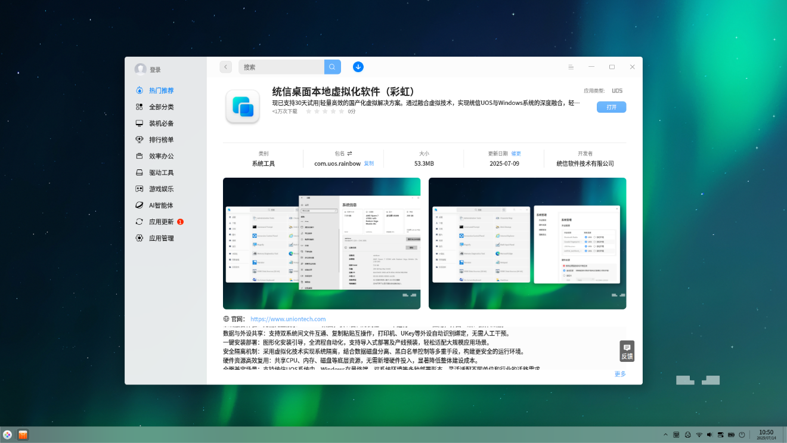Click the rainbow virtualization app icon
The image size is (787, 443).
tap(242, 107)
